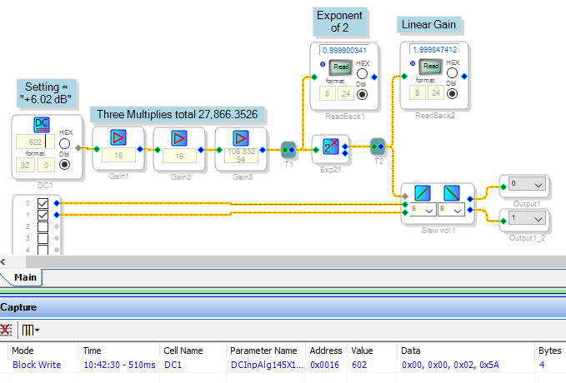This screenshot has height=383, width=566.
Task: Click the T2 junction node
Action: coord(378,147)
